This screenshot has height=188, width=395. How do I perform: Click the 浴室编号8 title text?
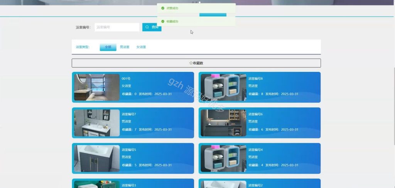tap(255, 78)
